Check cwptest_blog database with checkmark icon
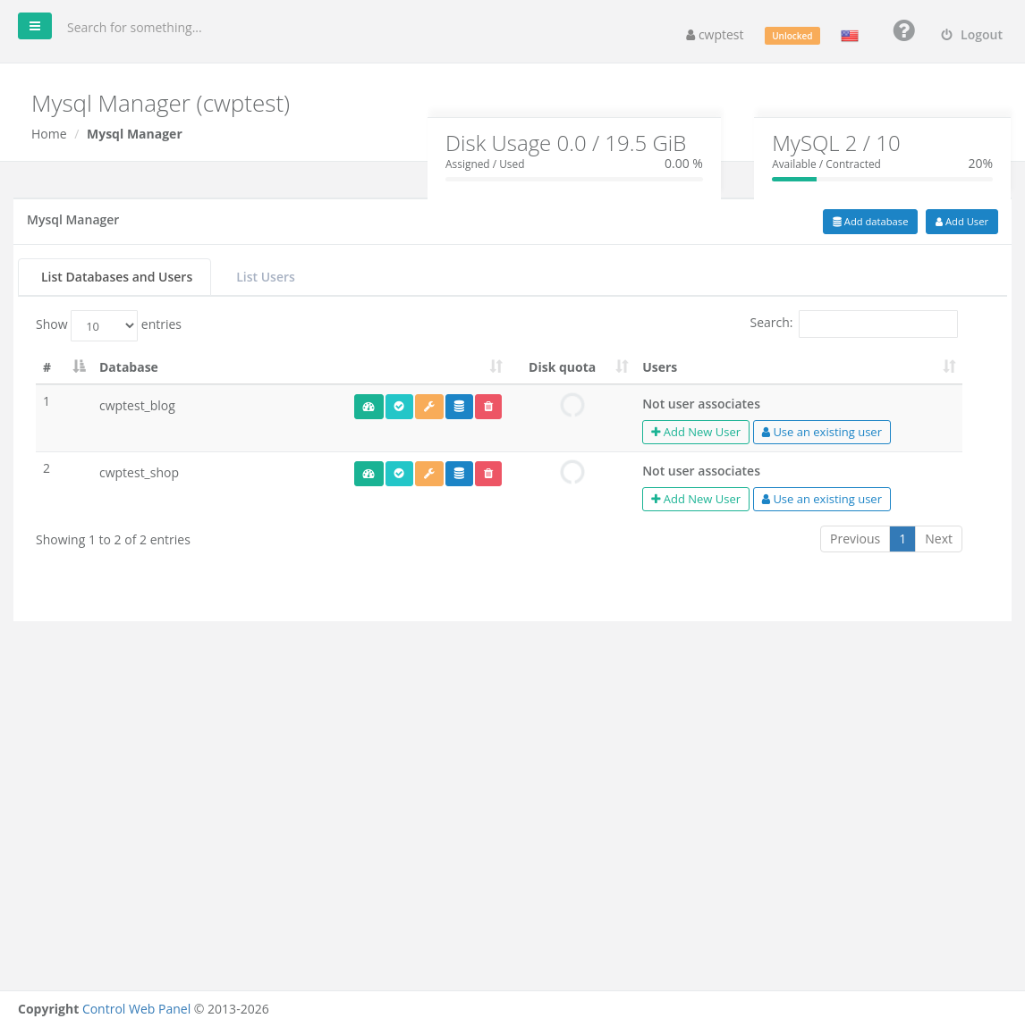The height and width of the screenshot is (1027, 1025). point(399,407)
